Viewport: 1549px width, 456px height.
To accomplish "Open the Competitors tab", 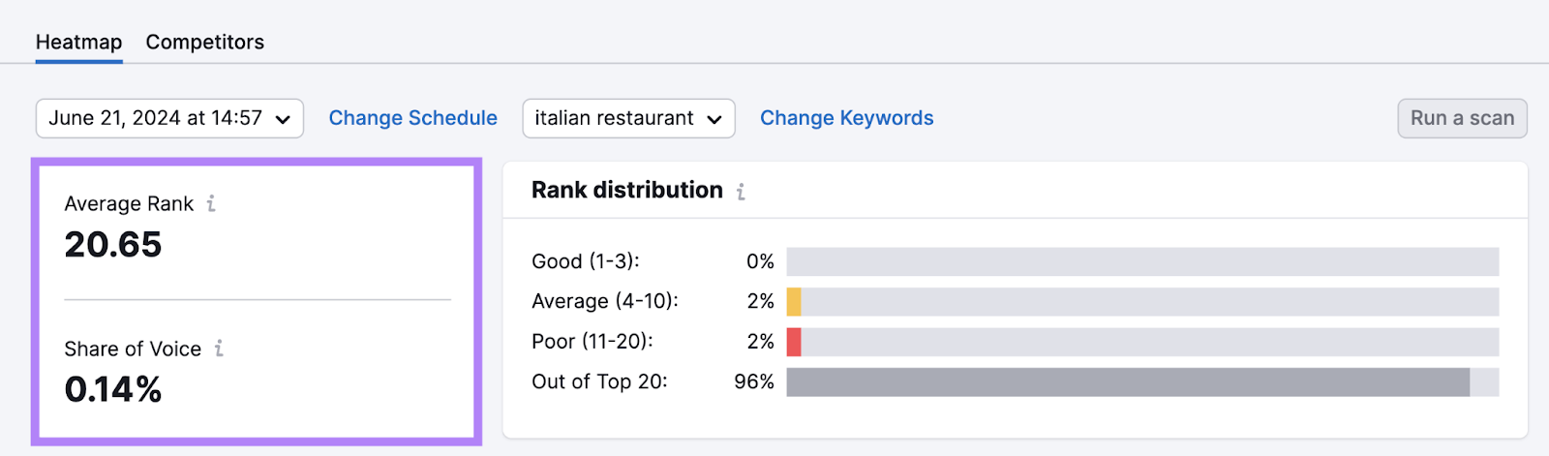I will 204,43.
